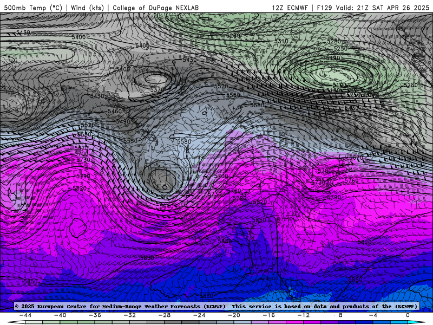The image size is (433, 325).
Task: Select the 5100 contour label inside the green vortex
Action: pyautogui.click(x=339, y=84)
